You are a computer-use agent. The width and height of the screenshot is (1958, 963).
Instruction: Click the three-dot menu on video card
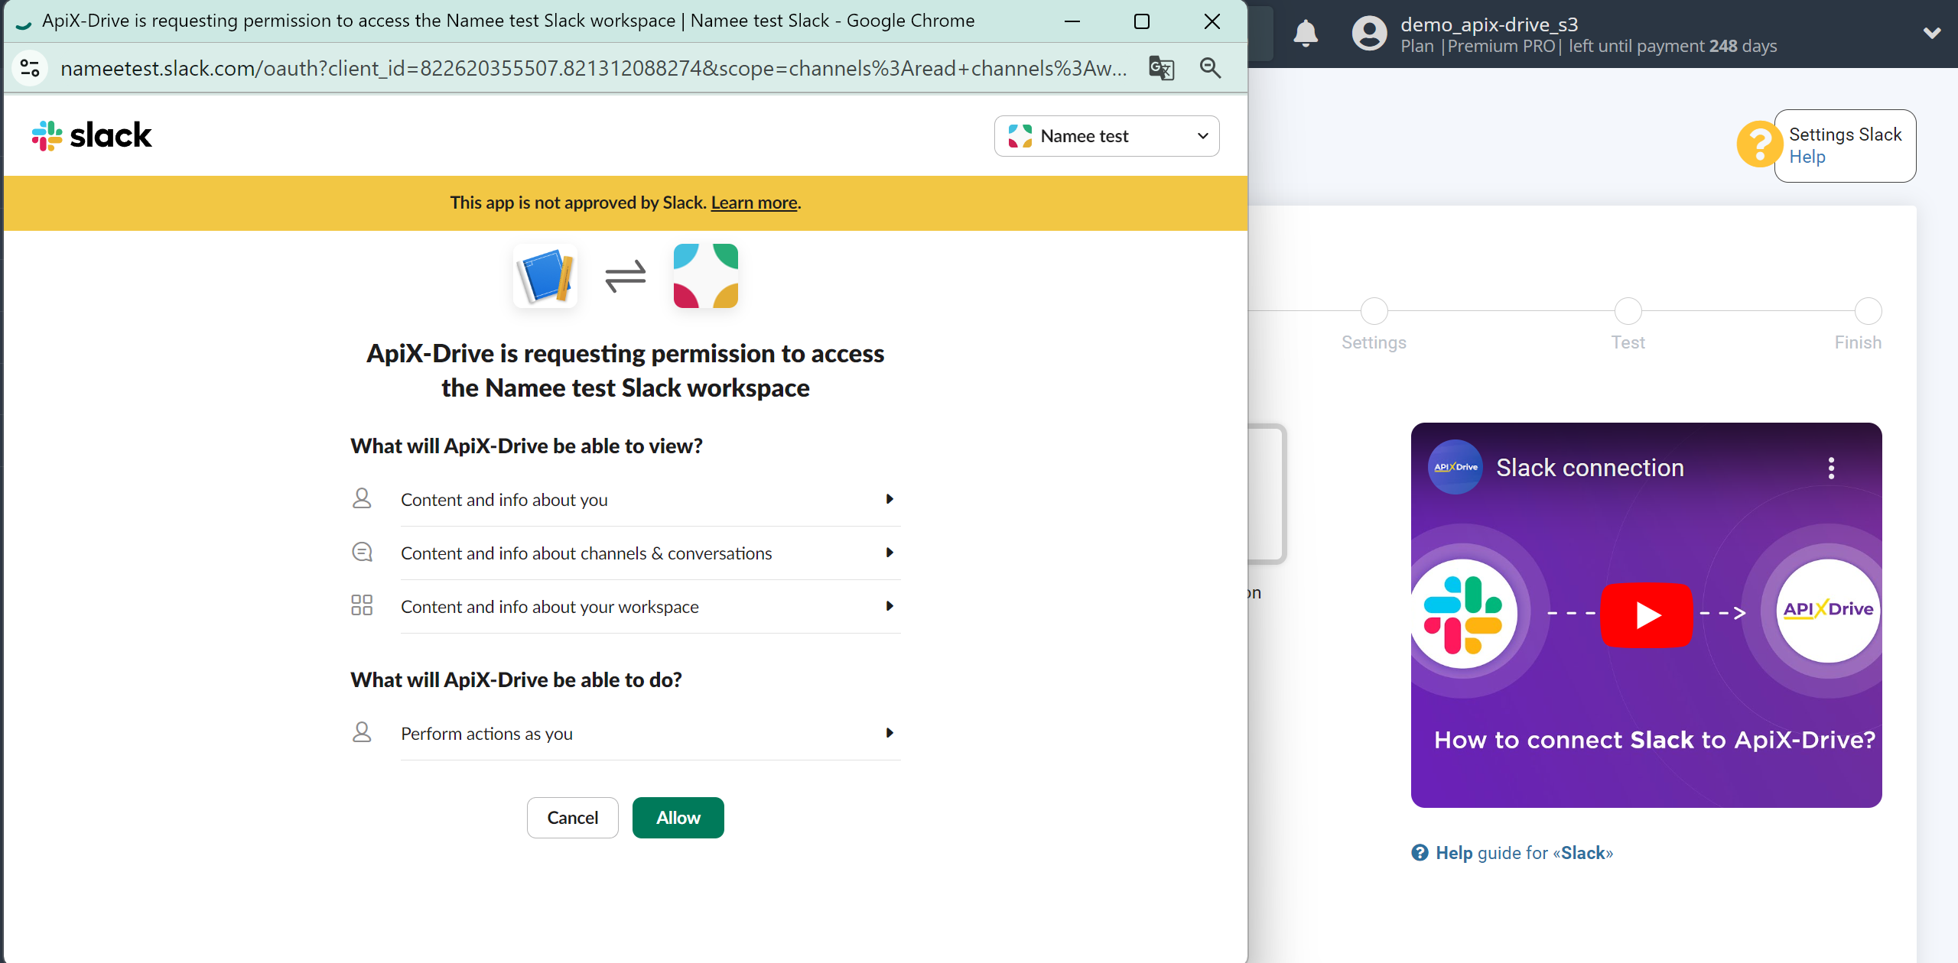(x=1830, y=468)
